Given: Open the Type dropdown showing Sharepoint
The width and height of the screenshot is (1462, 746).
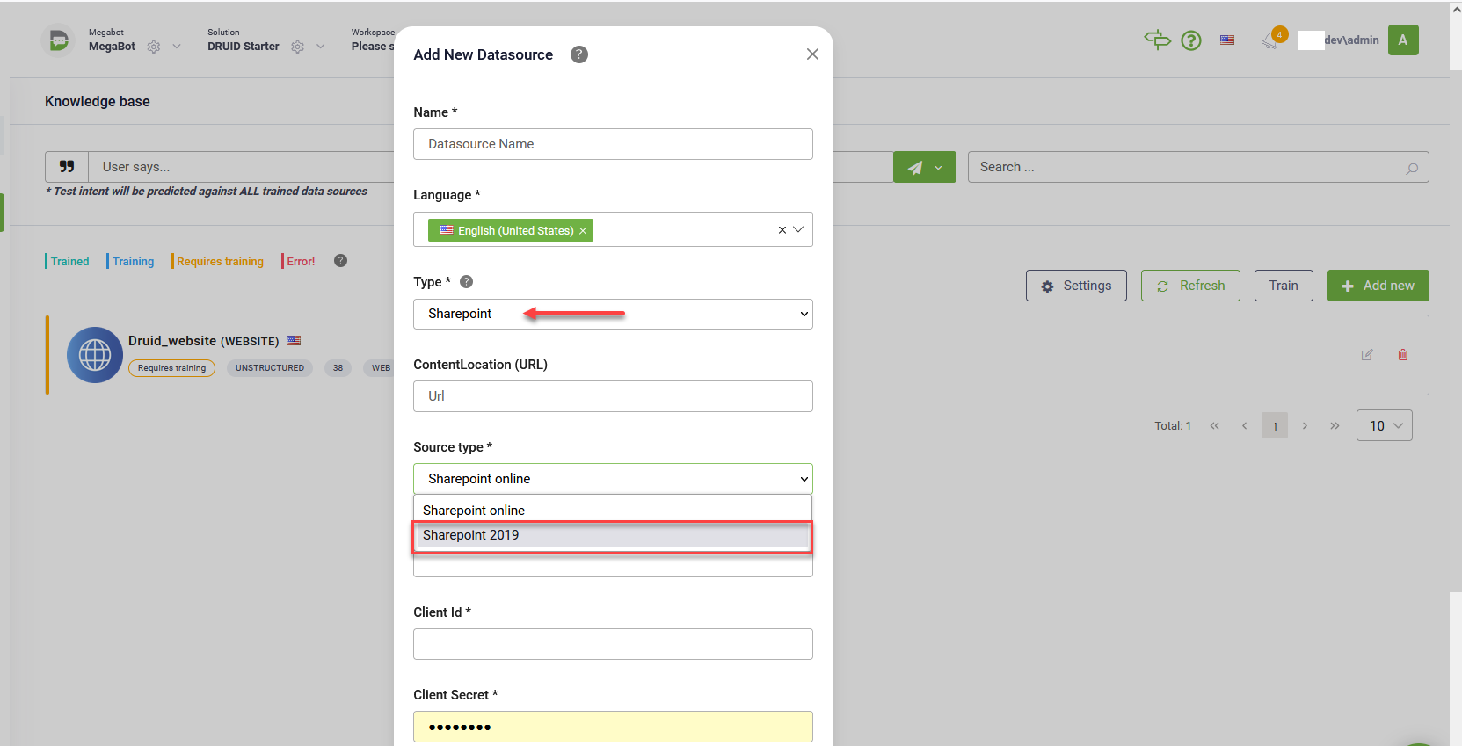Looking at the screenshot, I should tap(613, 315).
